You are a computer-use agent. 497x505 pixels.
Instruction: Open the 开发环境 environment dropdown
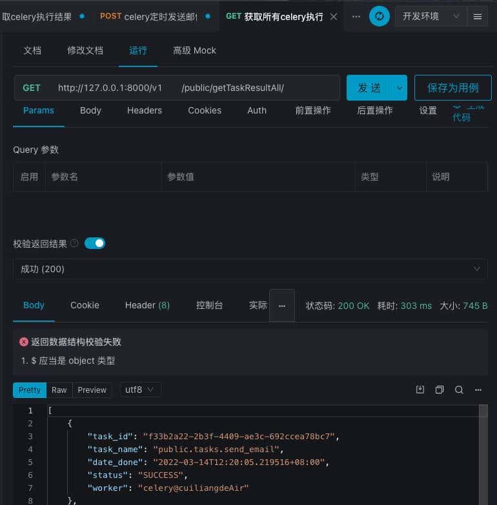pyautogui.click(x=431, y=16)
